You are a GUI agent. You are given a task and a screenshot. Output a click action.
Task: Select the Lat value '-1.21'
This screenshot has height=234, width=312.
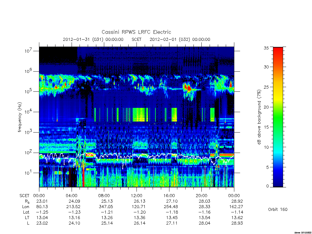coord(106,212)
